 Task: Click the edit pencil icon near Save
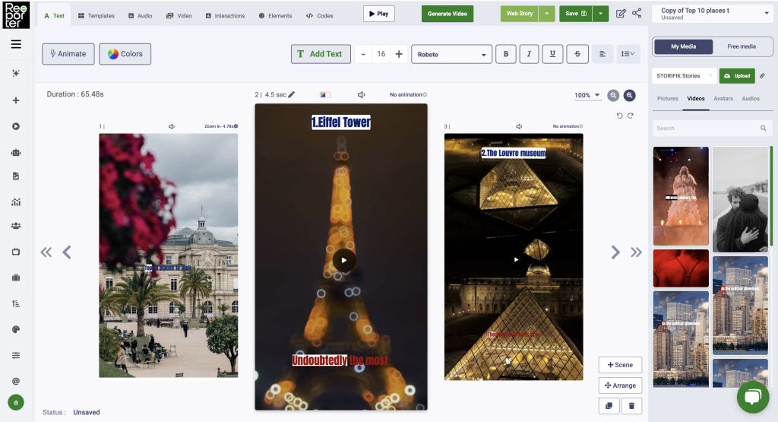coord(621,14)
